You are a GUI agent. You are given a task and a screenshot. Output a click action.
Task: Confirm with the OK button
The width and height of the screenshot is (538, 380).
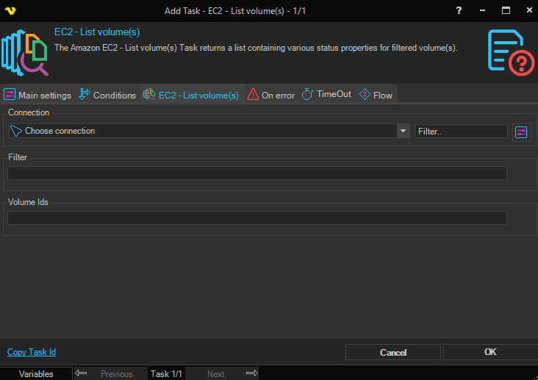click(x=490, y=352)
